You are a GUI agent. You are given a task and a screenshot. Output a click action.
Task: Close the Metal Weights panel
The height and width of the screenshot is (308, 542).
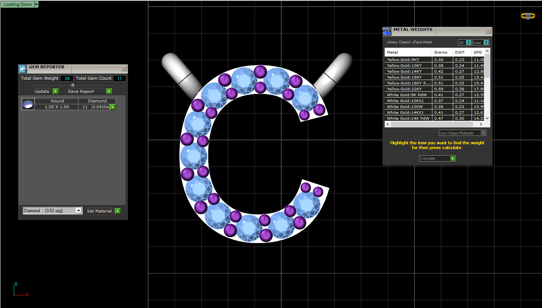coord(488,31)
